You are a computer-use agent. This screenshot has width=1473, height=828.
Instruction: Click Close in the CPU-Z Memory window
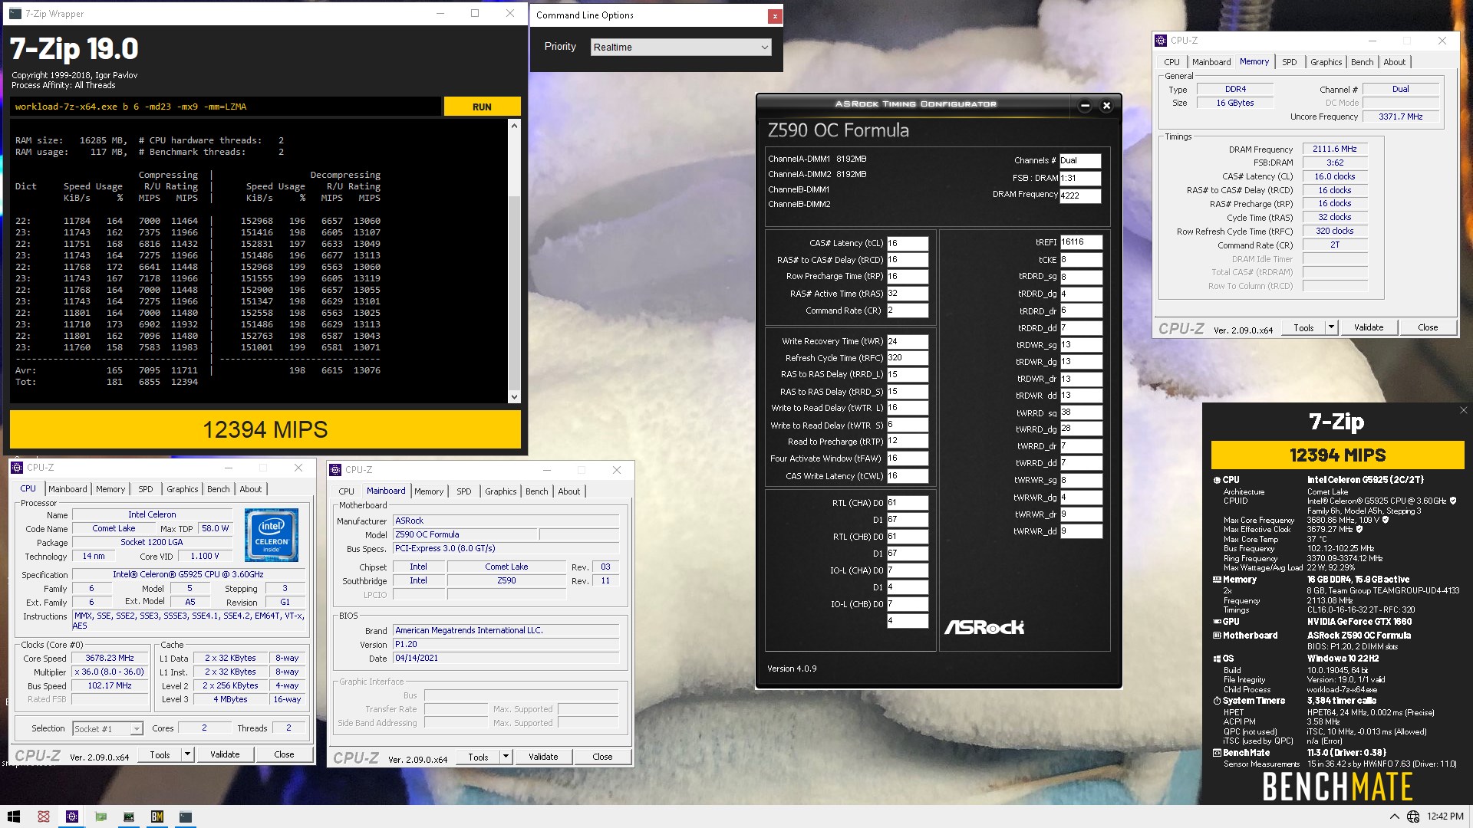point(1428,327)
